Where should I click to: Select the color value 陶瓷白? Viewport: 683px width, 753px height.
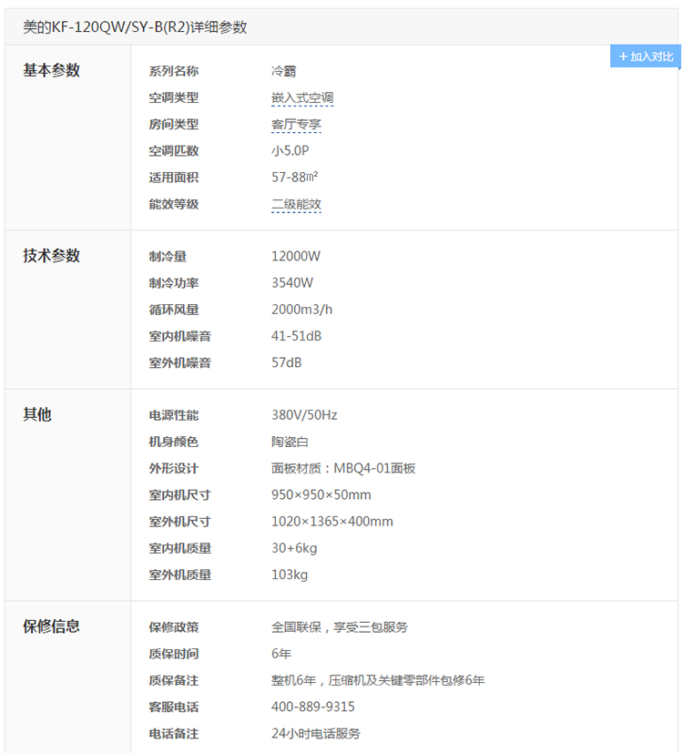[290, 442]
